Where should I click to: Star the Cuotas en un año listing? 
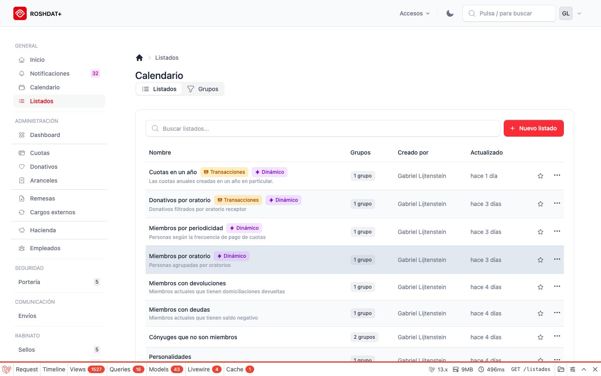(x=540, y=176)
